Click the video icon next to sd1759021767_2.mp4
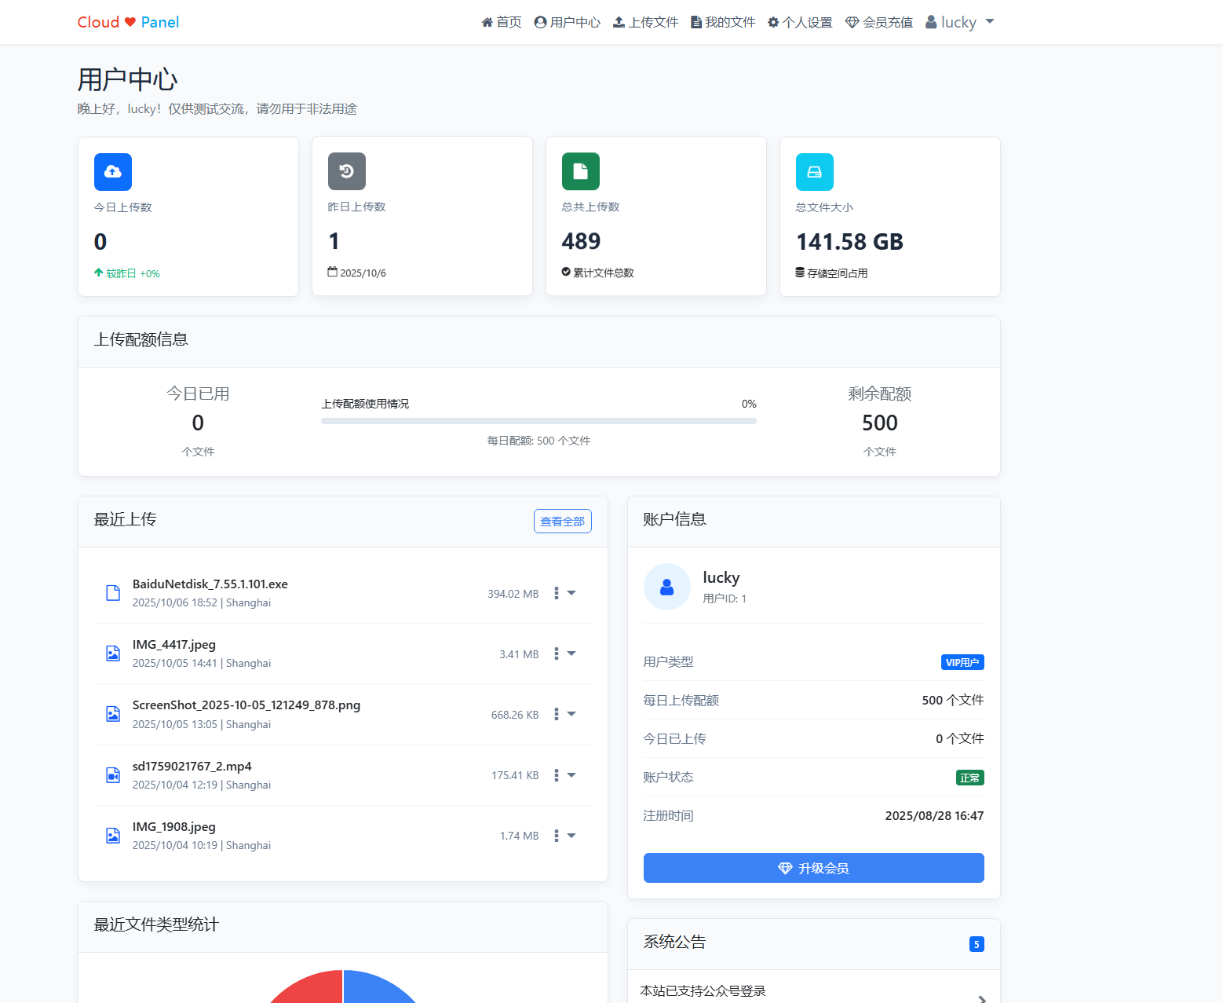 pos(112,774)
